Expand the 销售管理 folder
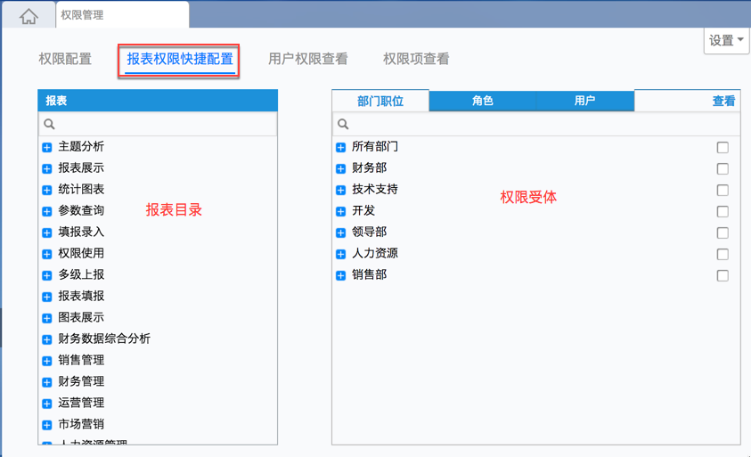This screenshot has height=457, width=751. [47, 361]
